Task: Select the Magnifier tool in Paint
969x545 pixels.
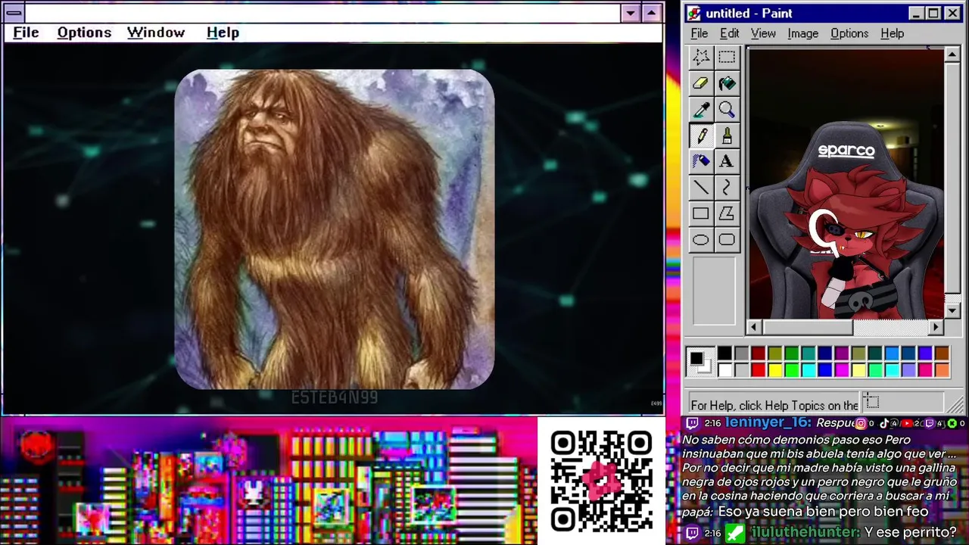Action: click(x=727, y=110)
